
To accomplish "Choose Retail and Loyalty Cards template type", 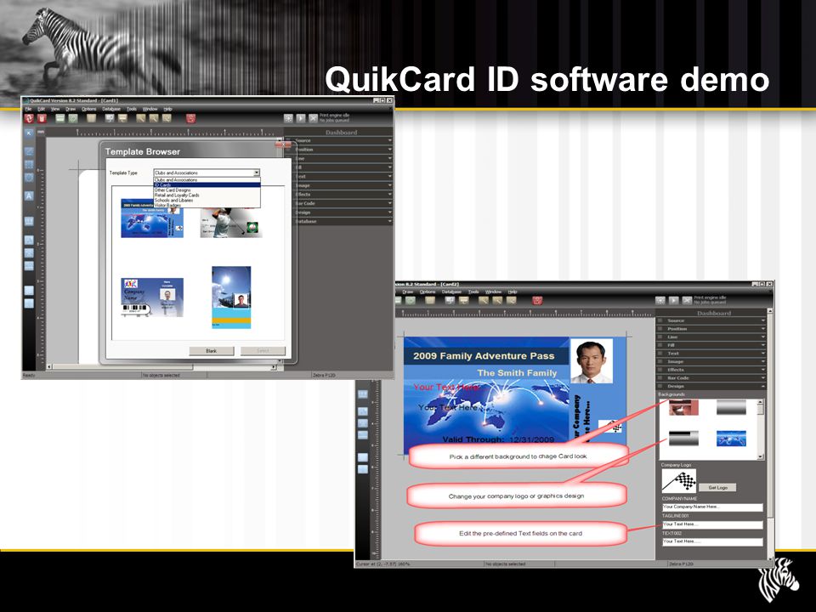I will 207,195.
